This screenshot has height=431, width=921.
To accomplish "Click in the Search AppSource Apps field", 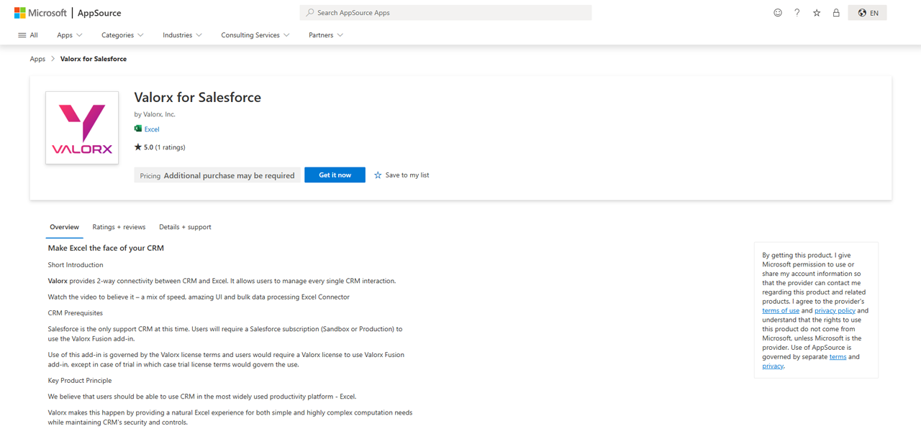I will tap(446, 13).
